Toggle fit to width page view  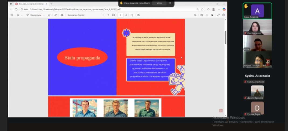click(113, 15)
